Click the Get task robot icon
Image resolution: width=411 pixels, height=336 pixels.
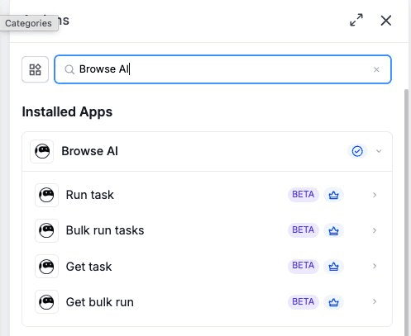pos(46,267)
